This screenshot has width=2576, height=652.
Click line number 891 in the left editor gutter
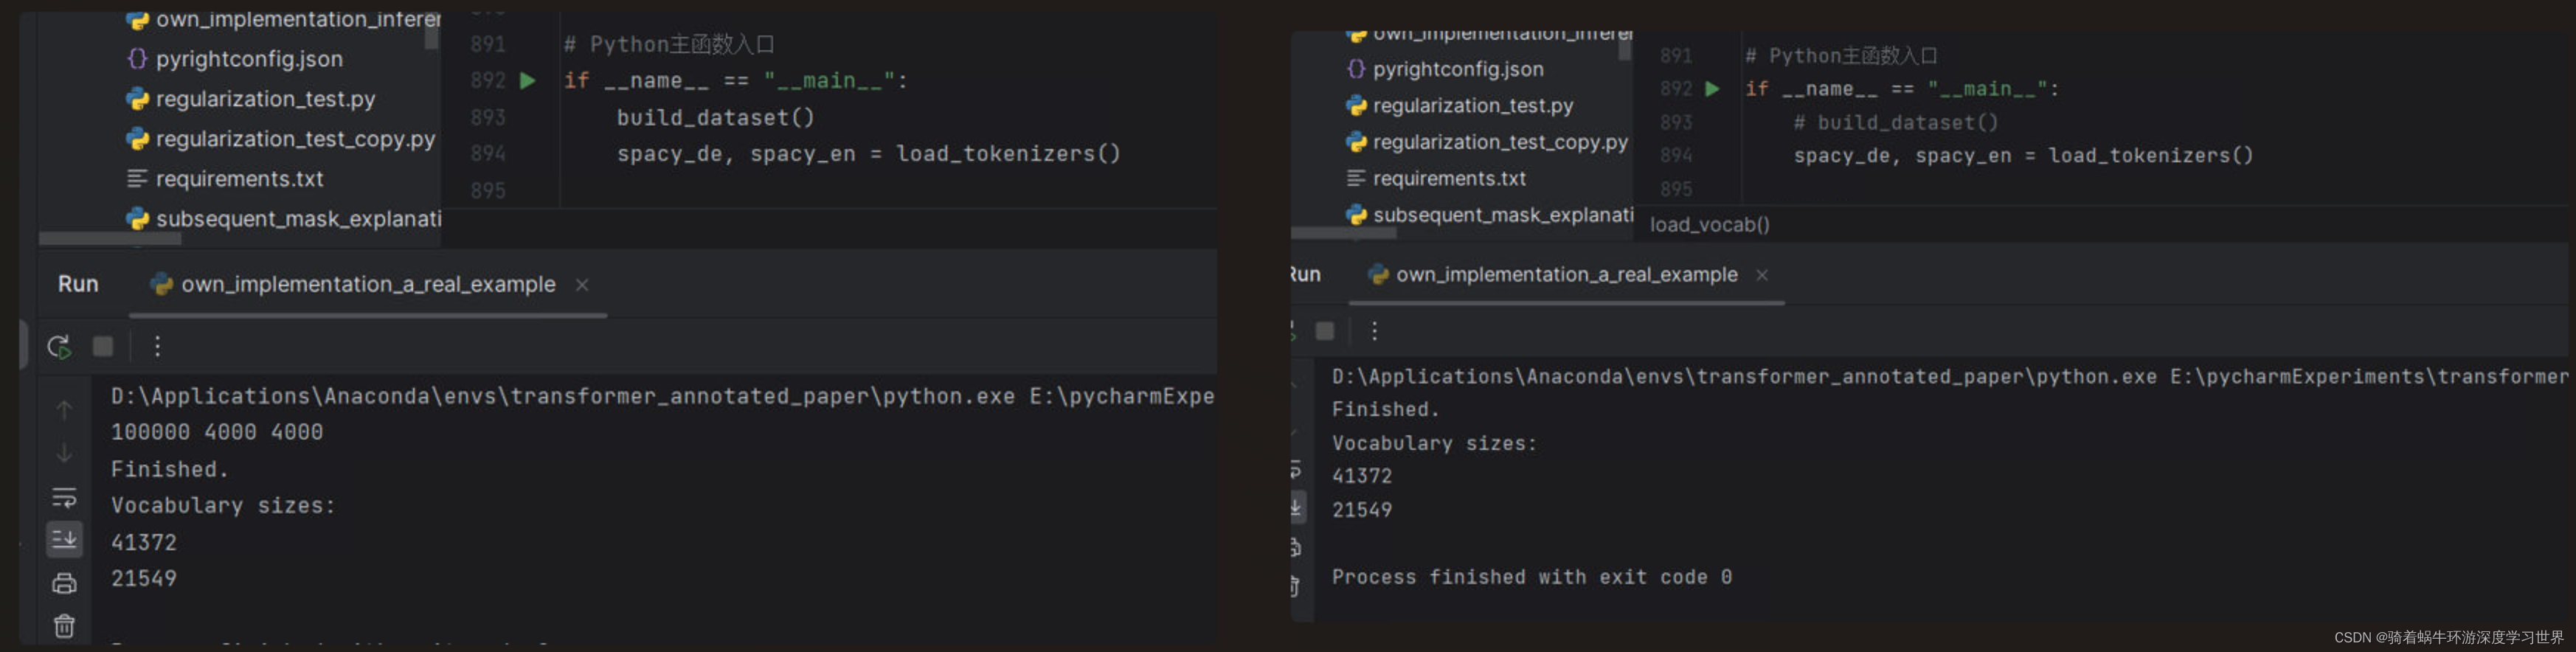(488, 45)
